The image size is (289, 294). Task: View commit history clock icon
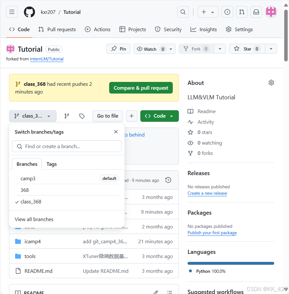pos(168,180)
